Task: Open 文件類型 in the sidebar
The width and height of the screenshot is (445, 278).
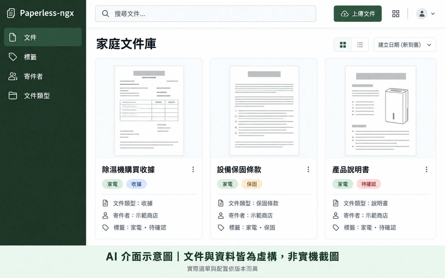Action: [43, 96]
